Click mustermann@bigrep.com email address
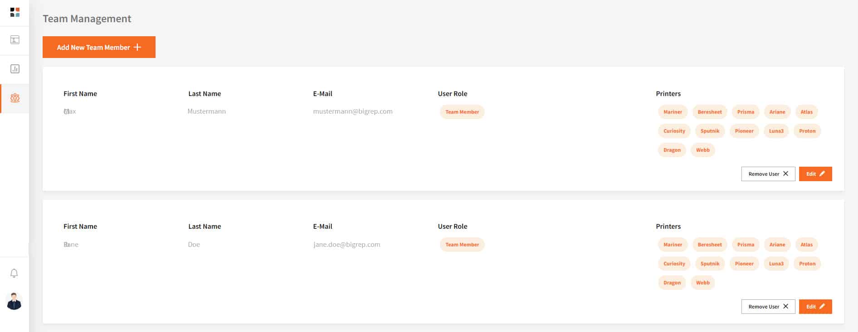This screenshot has height=332, width=858. [353, 111]
